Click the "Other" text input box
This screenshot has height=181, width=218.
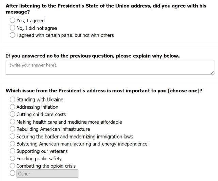pyautogui.click(x=47, y=174)
